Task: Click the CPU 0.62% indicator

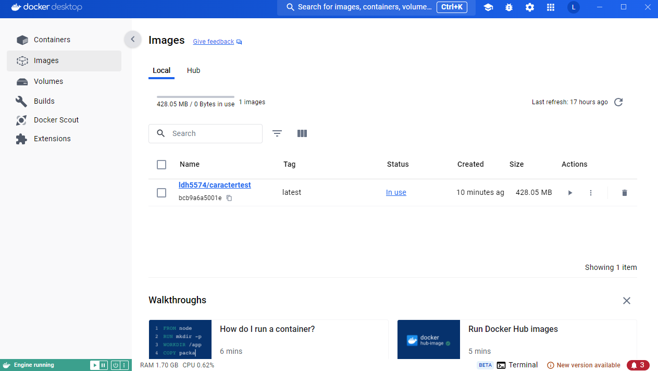Action: click(198, 365)
